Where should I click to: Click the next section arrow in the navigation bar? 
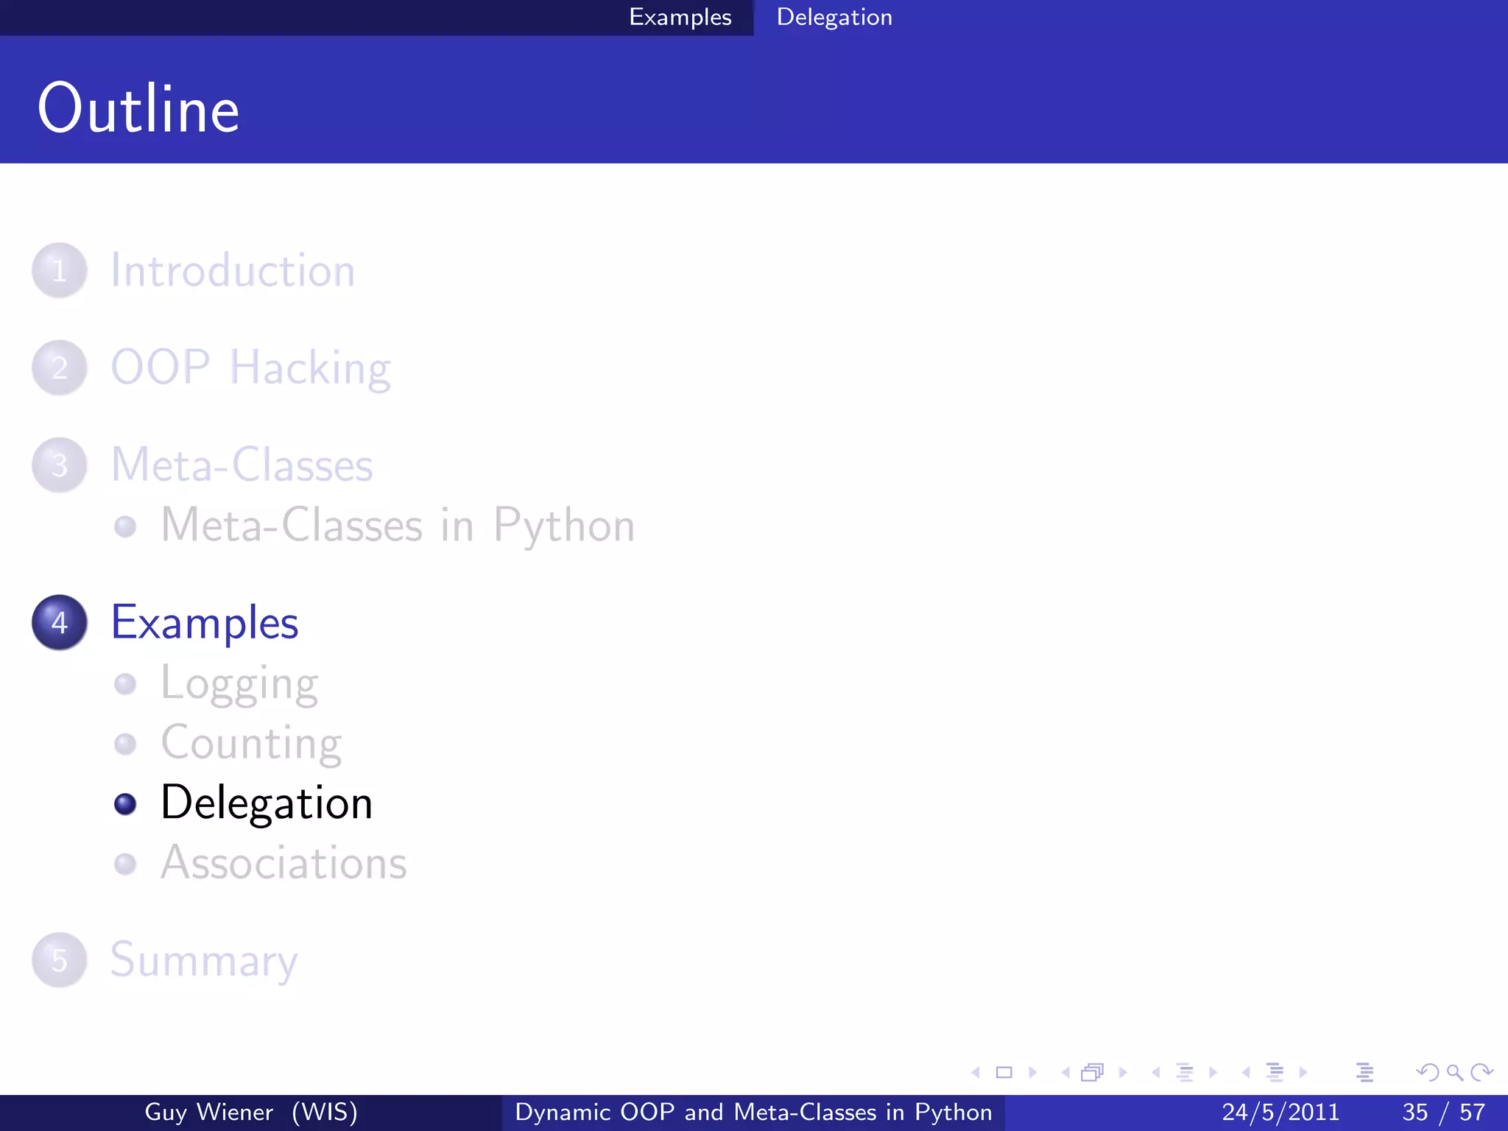coord(1303,1073)
